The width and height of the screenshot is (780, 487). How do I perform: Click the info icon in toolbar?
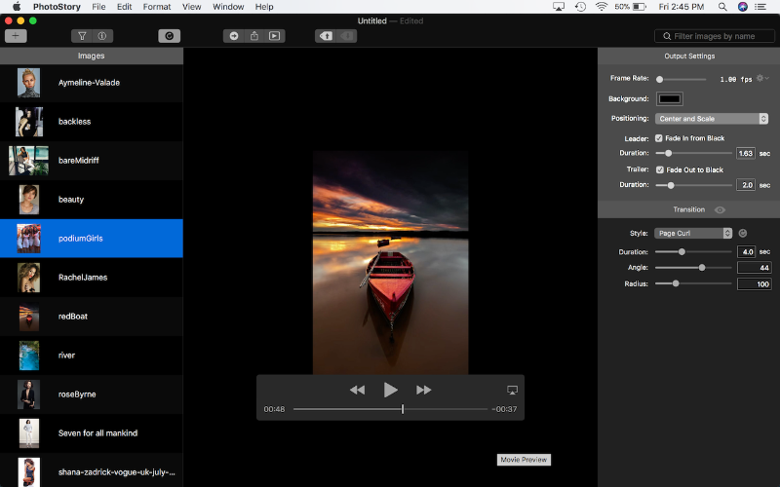coord(101,36)
